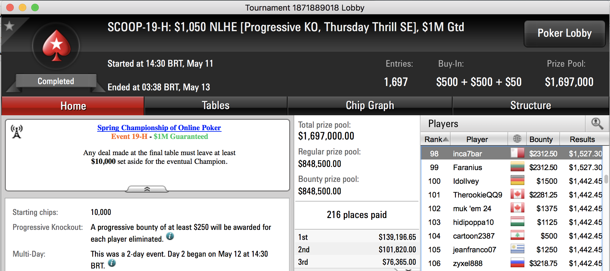This screenshot has width=610, height=271.
Task: Click the info icon beside Progressive Knockout text
Action: click(170, 236)
